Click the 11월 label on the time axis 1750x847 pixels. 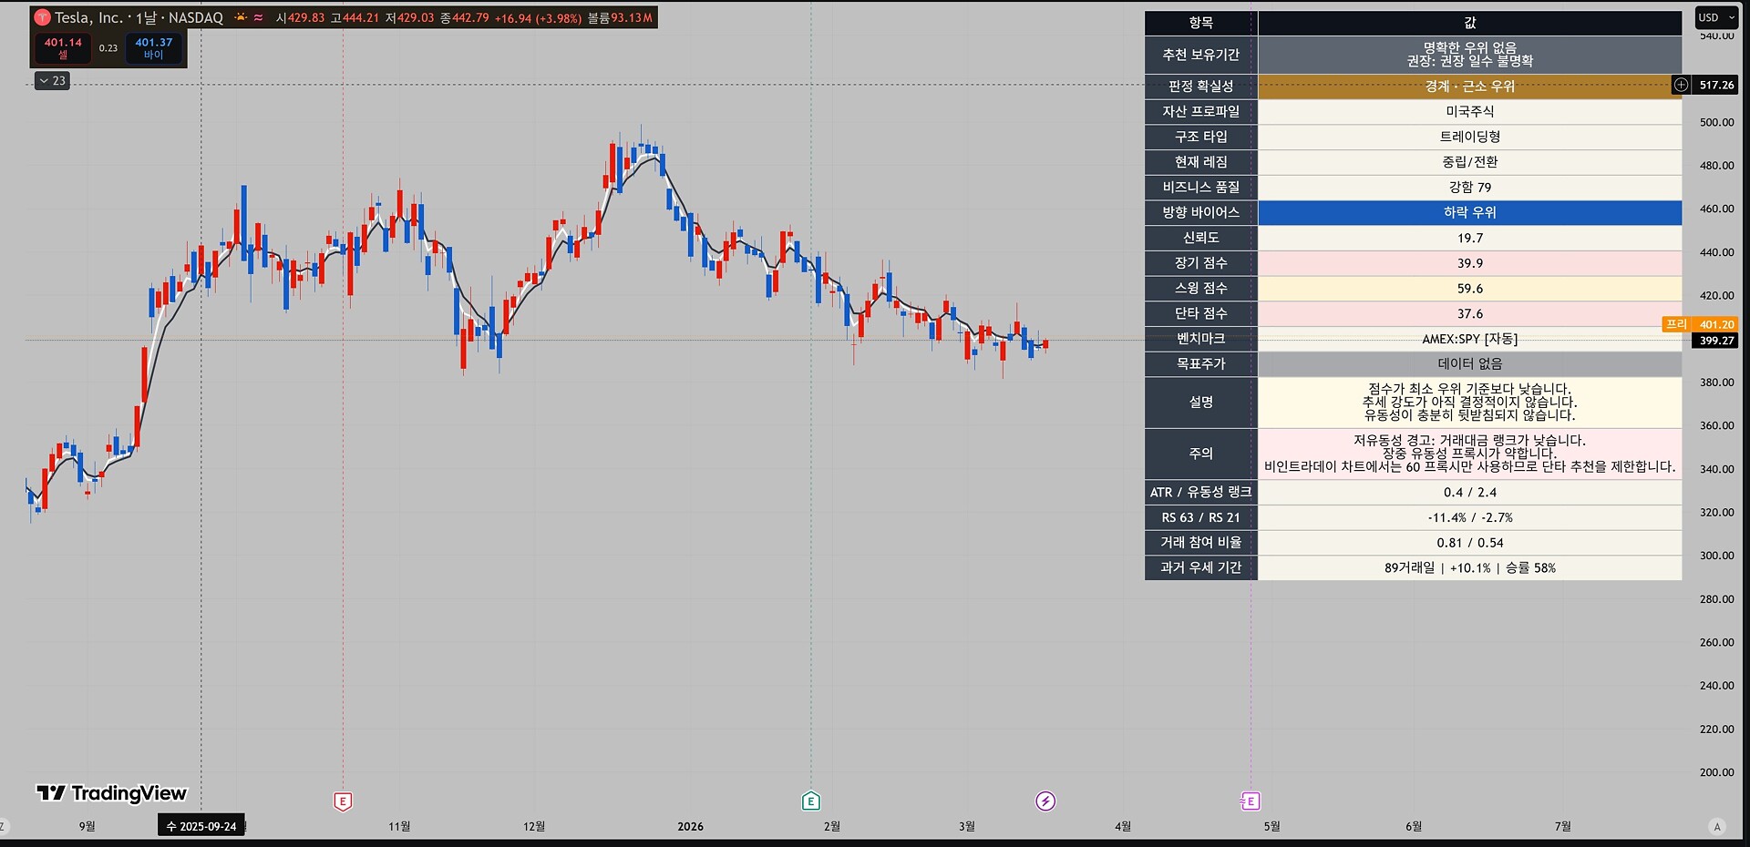[x=399, y=827]
